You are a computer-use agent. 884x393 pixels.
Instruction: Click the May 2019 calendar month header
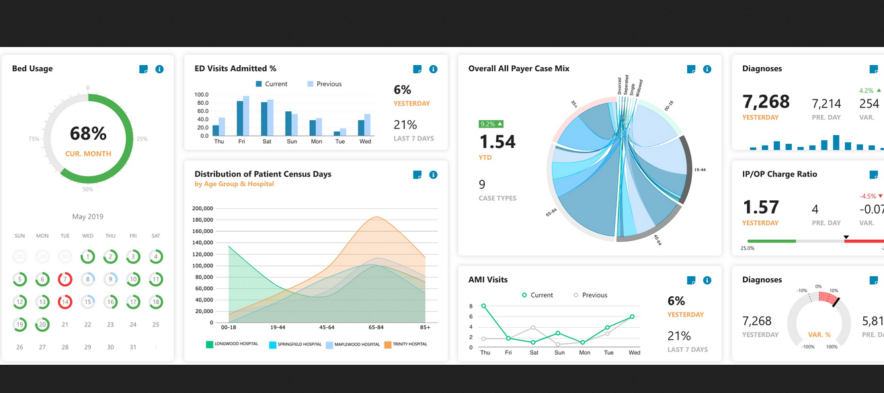(x=88, y=217)
